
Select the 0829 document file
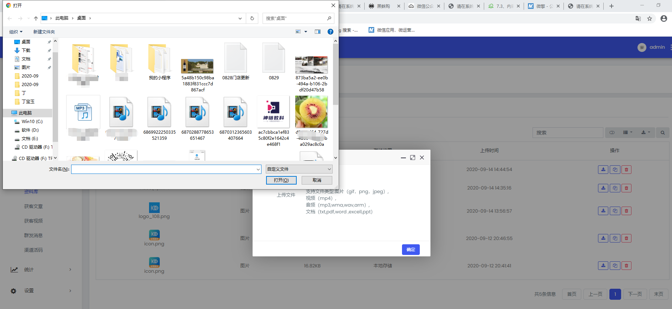pos(274,63)
